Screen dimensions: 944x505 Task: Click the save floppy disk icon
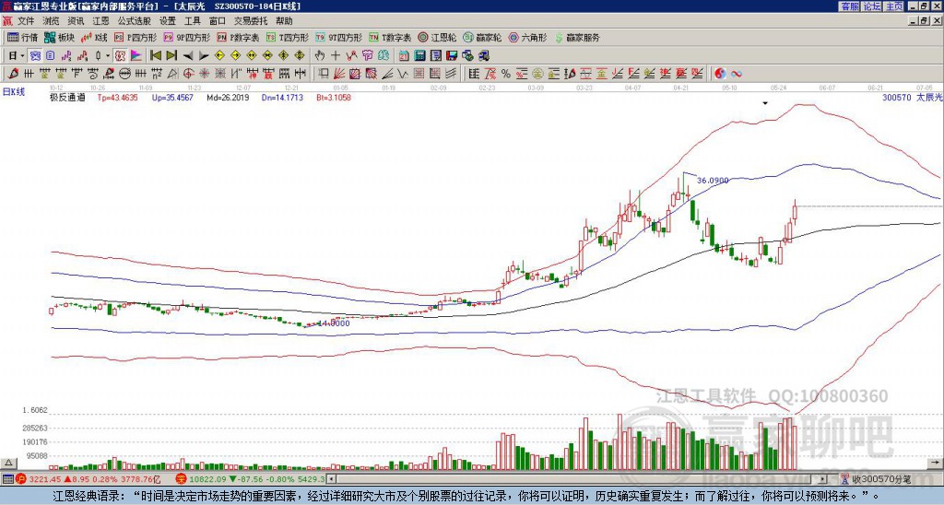(x=452, y=55)
